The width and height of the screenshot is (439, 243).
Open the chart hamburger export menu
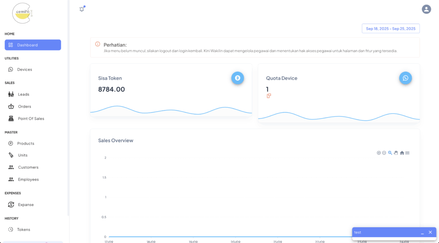(407, 153)
